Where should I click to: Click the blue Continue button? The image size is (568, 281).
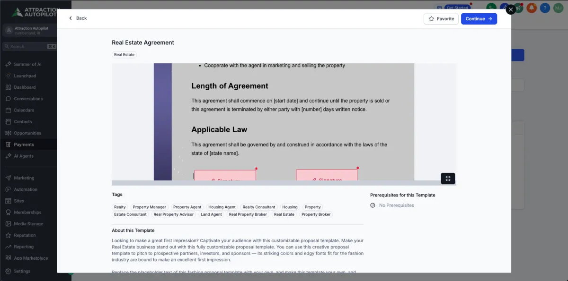coord(479,19)
